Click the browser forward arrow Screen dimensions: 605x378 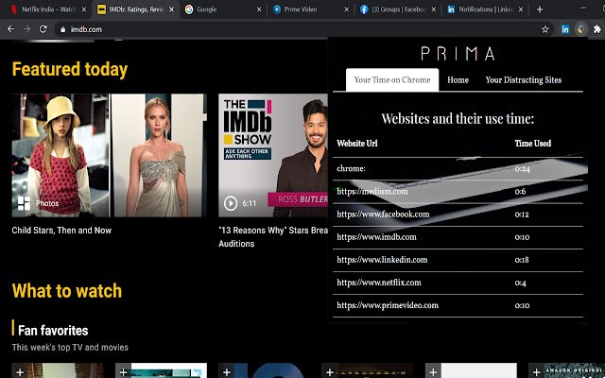[26, 29]
